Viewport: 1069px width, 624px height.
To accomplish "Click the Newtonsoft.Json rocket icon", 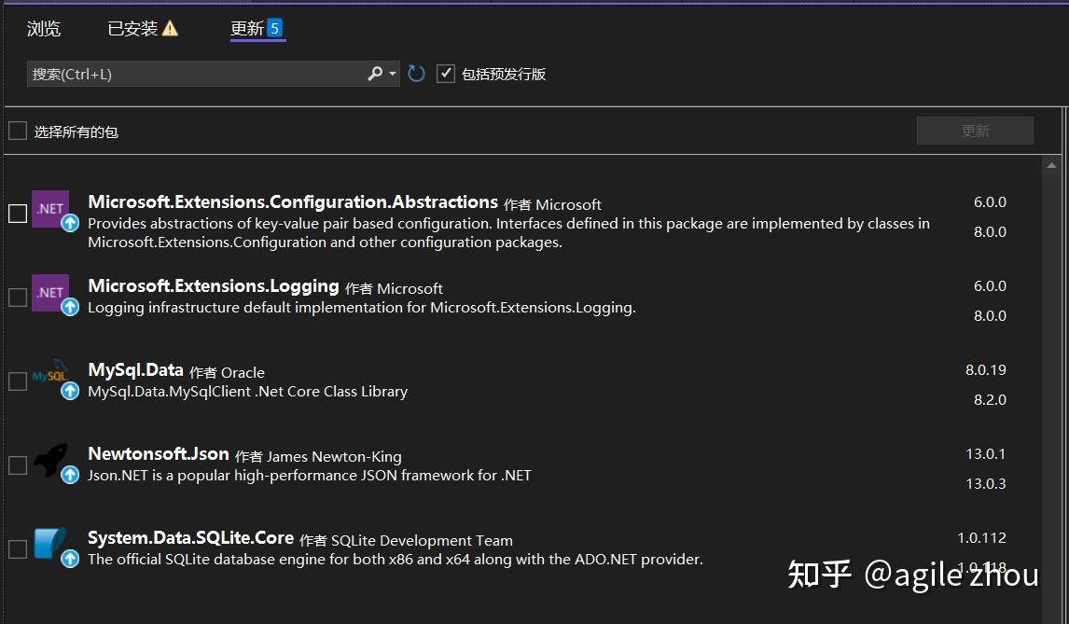I will pos(50,461).
